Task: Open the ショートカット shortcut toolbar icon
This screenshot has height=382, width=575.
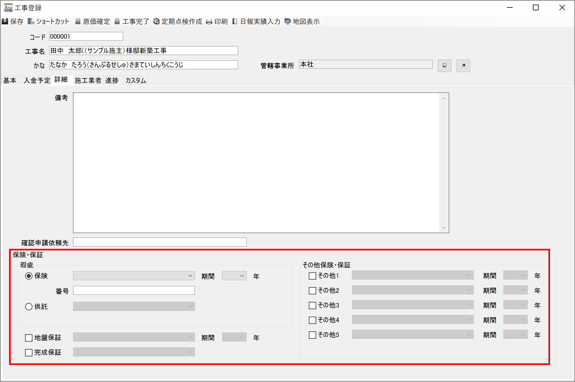Action: 31,21
